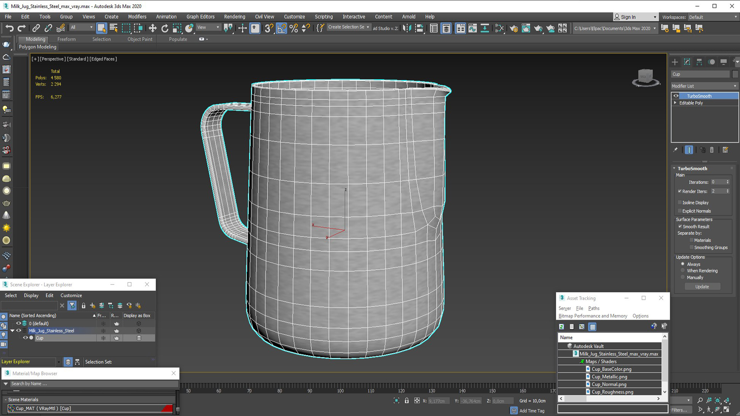The width and height of the screenshot is (740, 416).
Task: Toggle the Percent Snap icon
Action: [294, 28]
